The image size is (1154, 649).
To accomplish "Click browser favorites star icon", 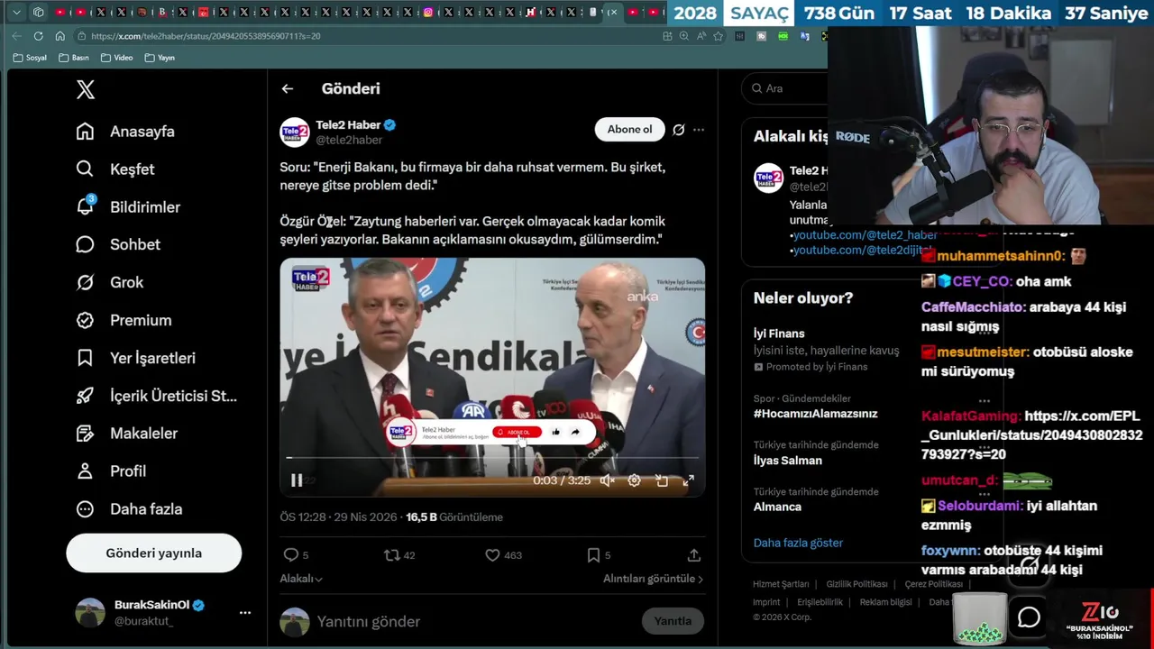I will point(718,36).
